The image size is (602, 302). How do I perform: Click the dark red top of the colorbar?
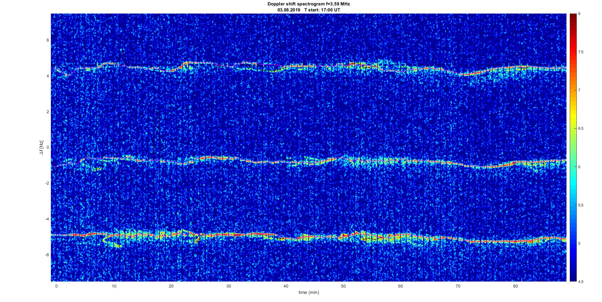pos(573,18)
